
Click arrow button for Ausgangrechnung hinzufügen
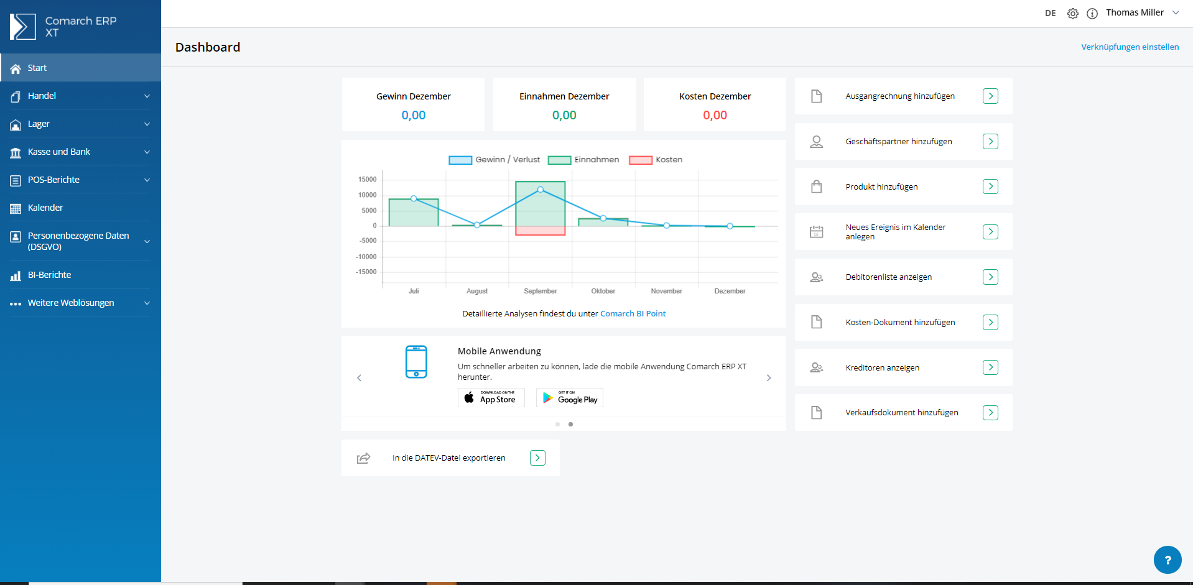pyautogui.click(x=990, y=96)
